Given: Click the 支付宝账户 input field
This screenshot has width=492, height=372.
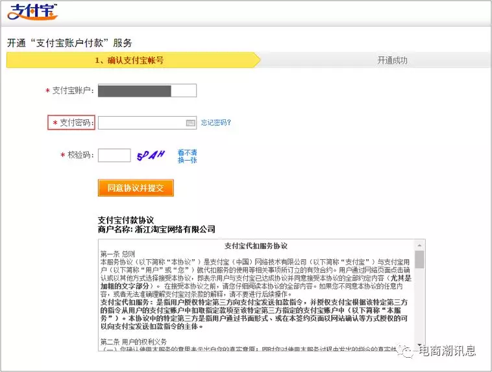Looking at the screenshot, I should [x=147, y=91].
